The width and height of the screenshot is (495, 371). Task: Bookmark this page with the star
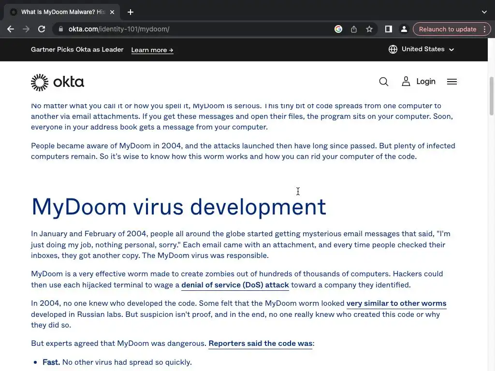coord(369,29)
